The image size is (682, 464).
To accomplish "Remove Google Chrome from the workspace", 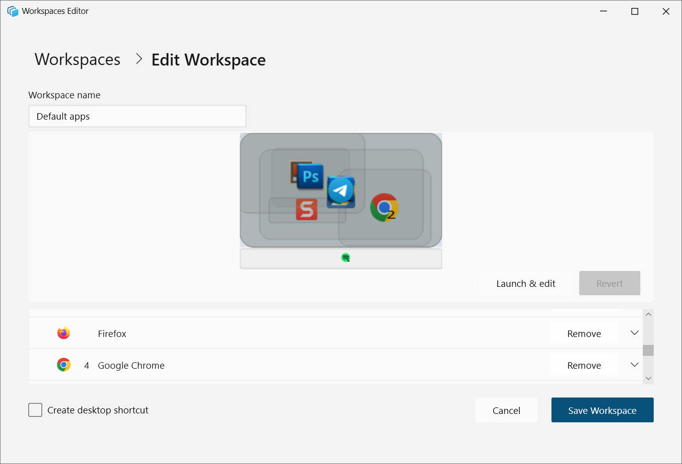I will [x=584, y=365].
